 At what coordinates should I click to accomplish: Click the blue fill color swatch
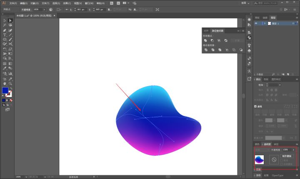(x=5, y=90)
